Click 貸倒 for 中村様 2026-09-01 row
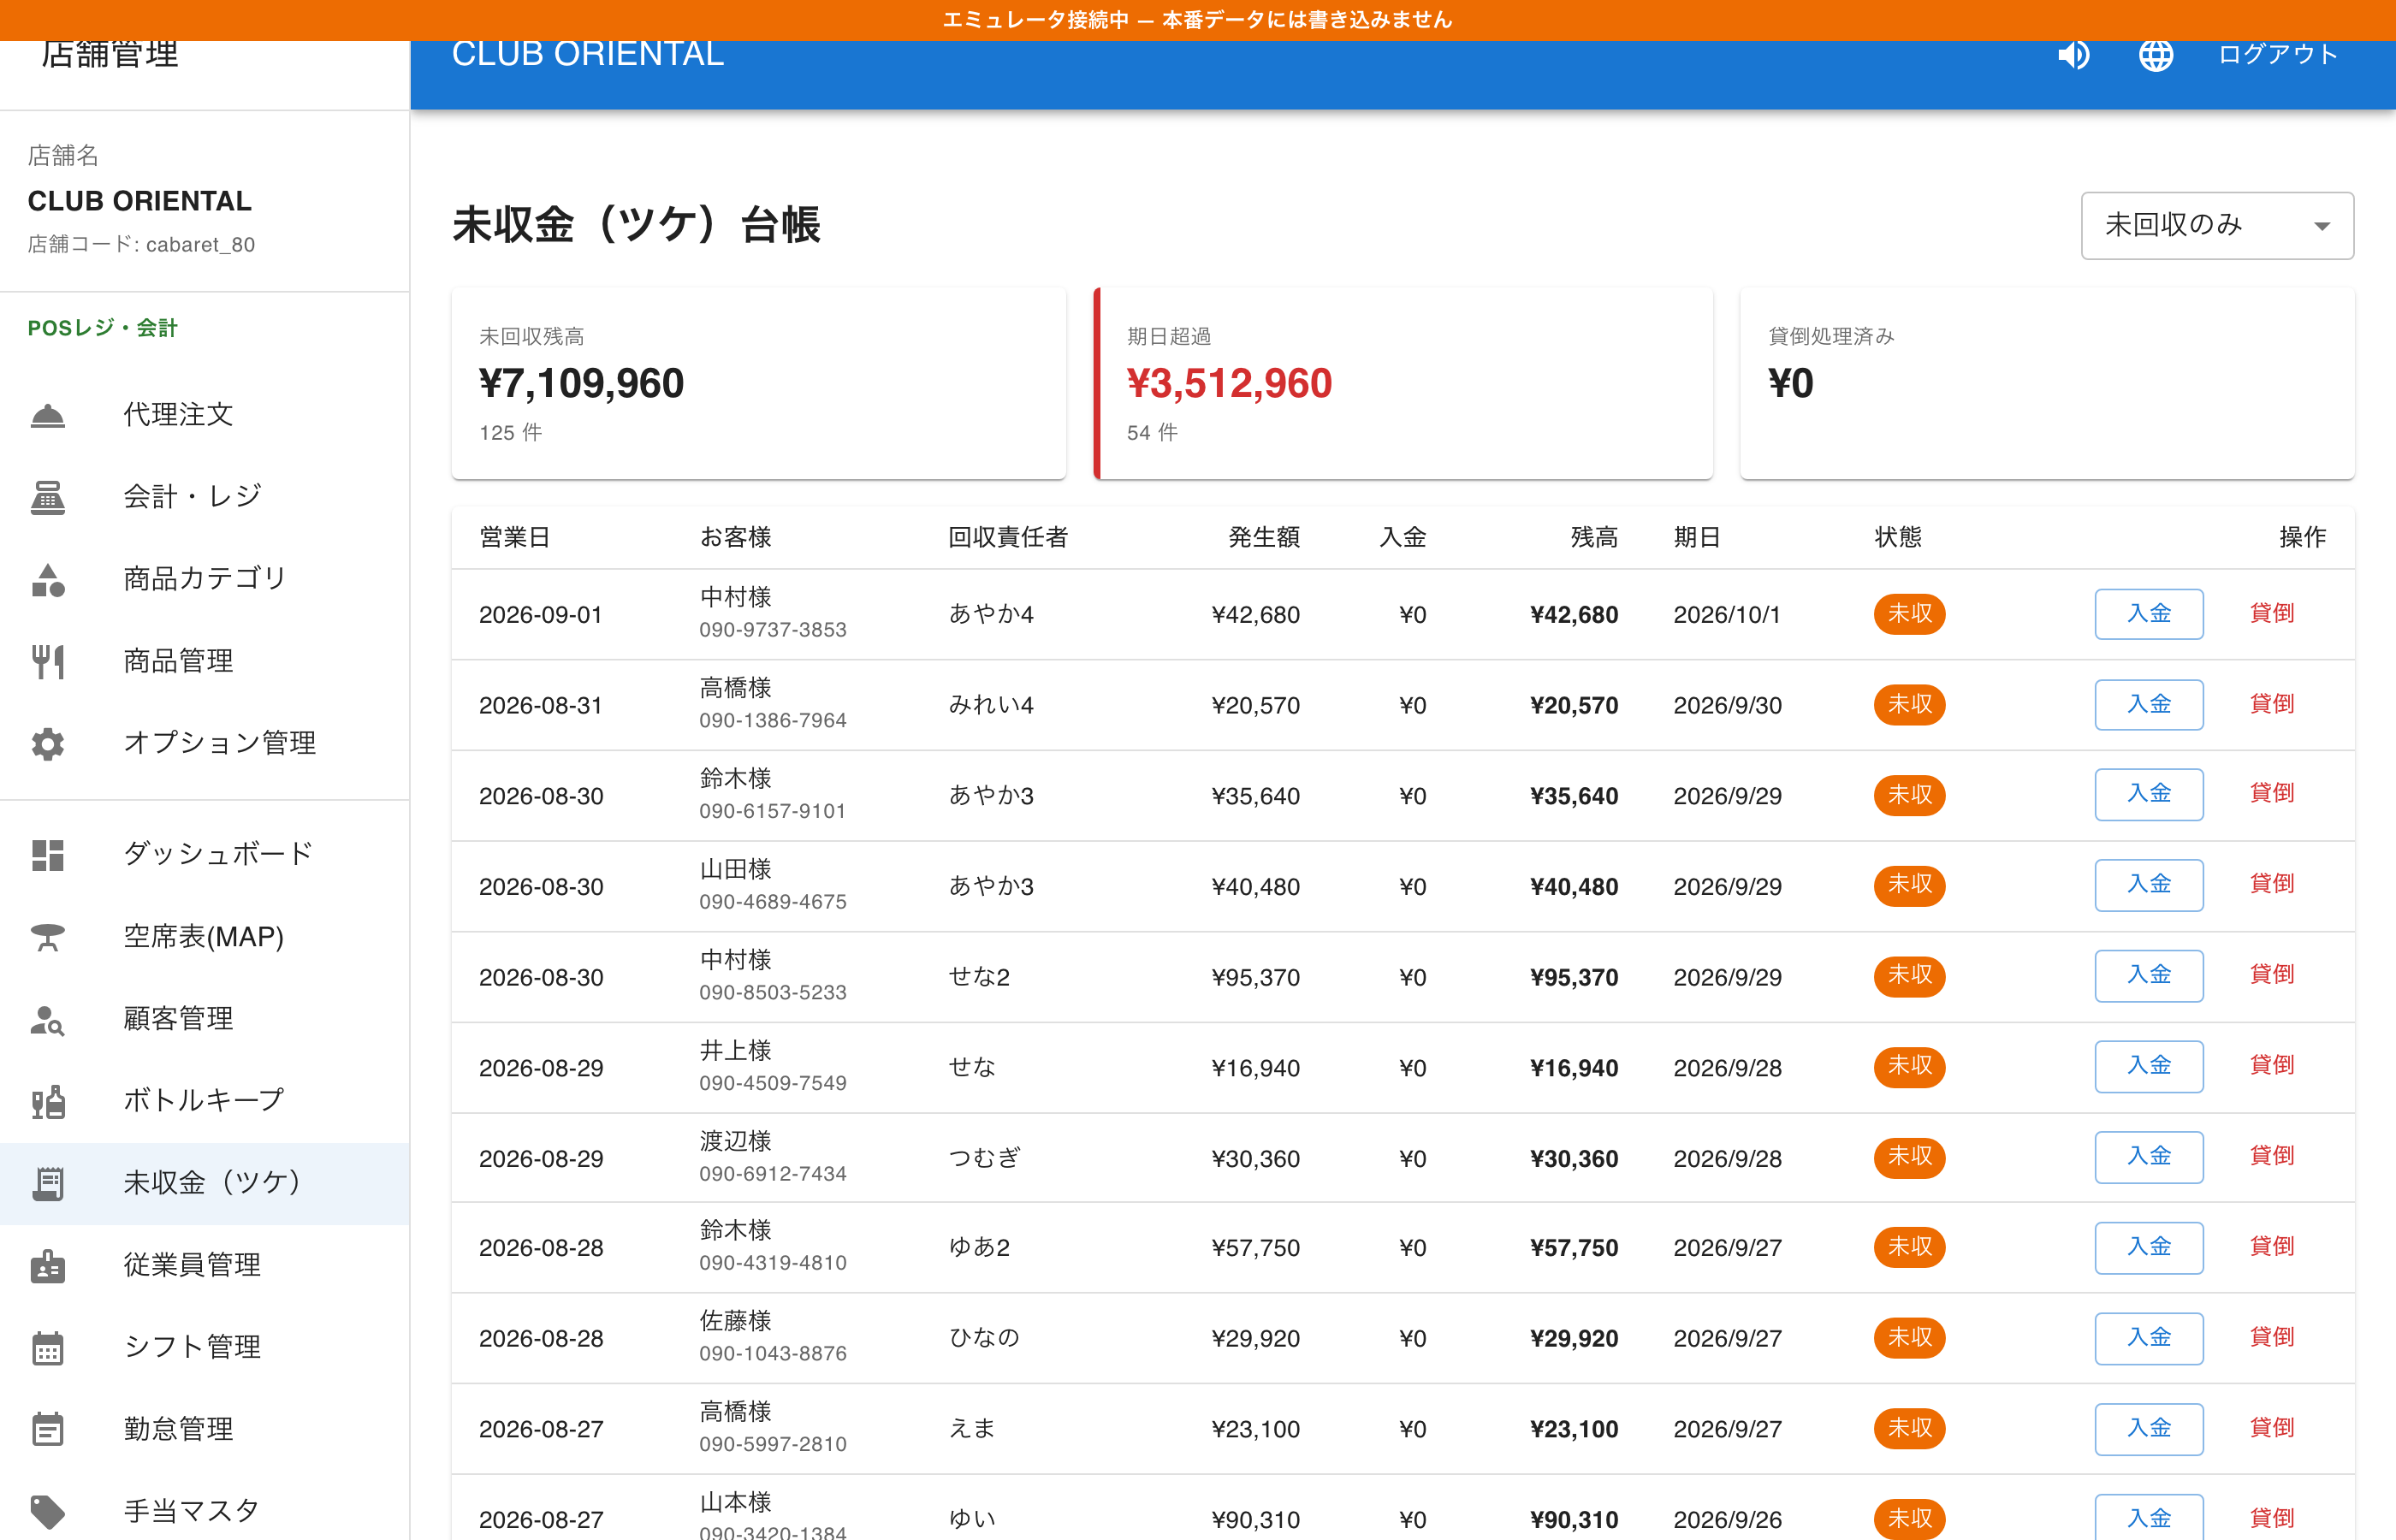The width and height of the screenshot is (2396, 1540). point(2271,613)
